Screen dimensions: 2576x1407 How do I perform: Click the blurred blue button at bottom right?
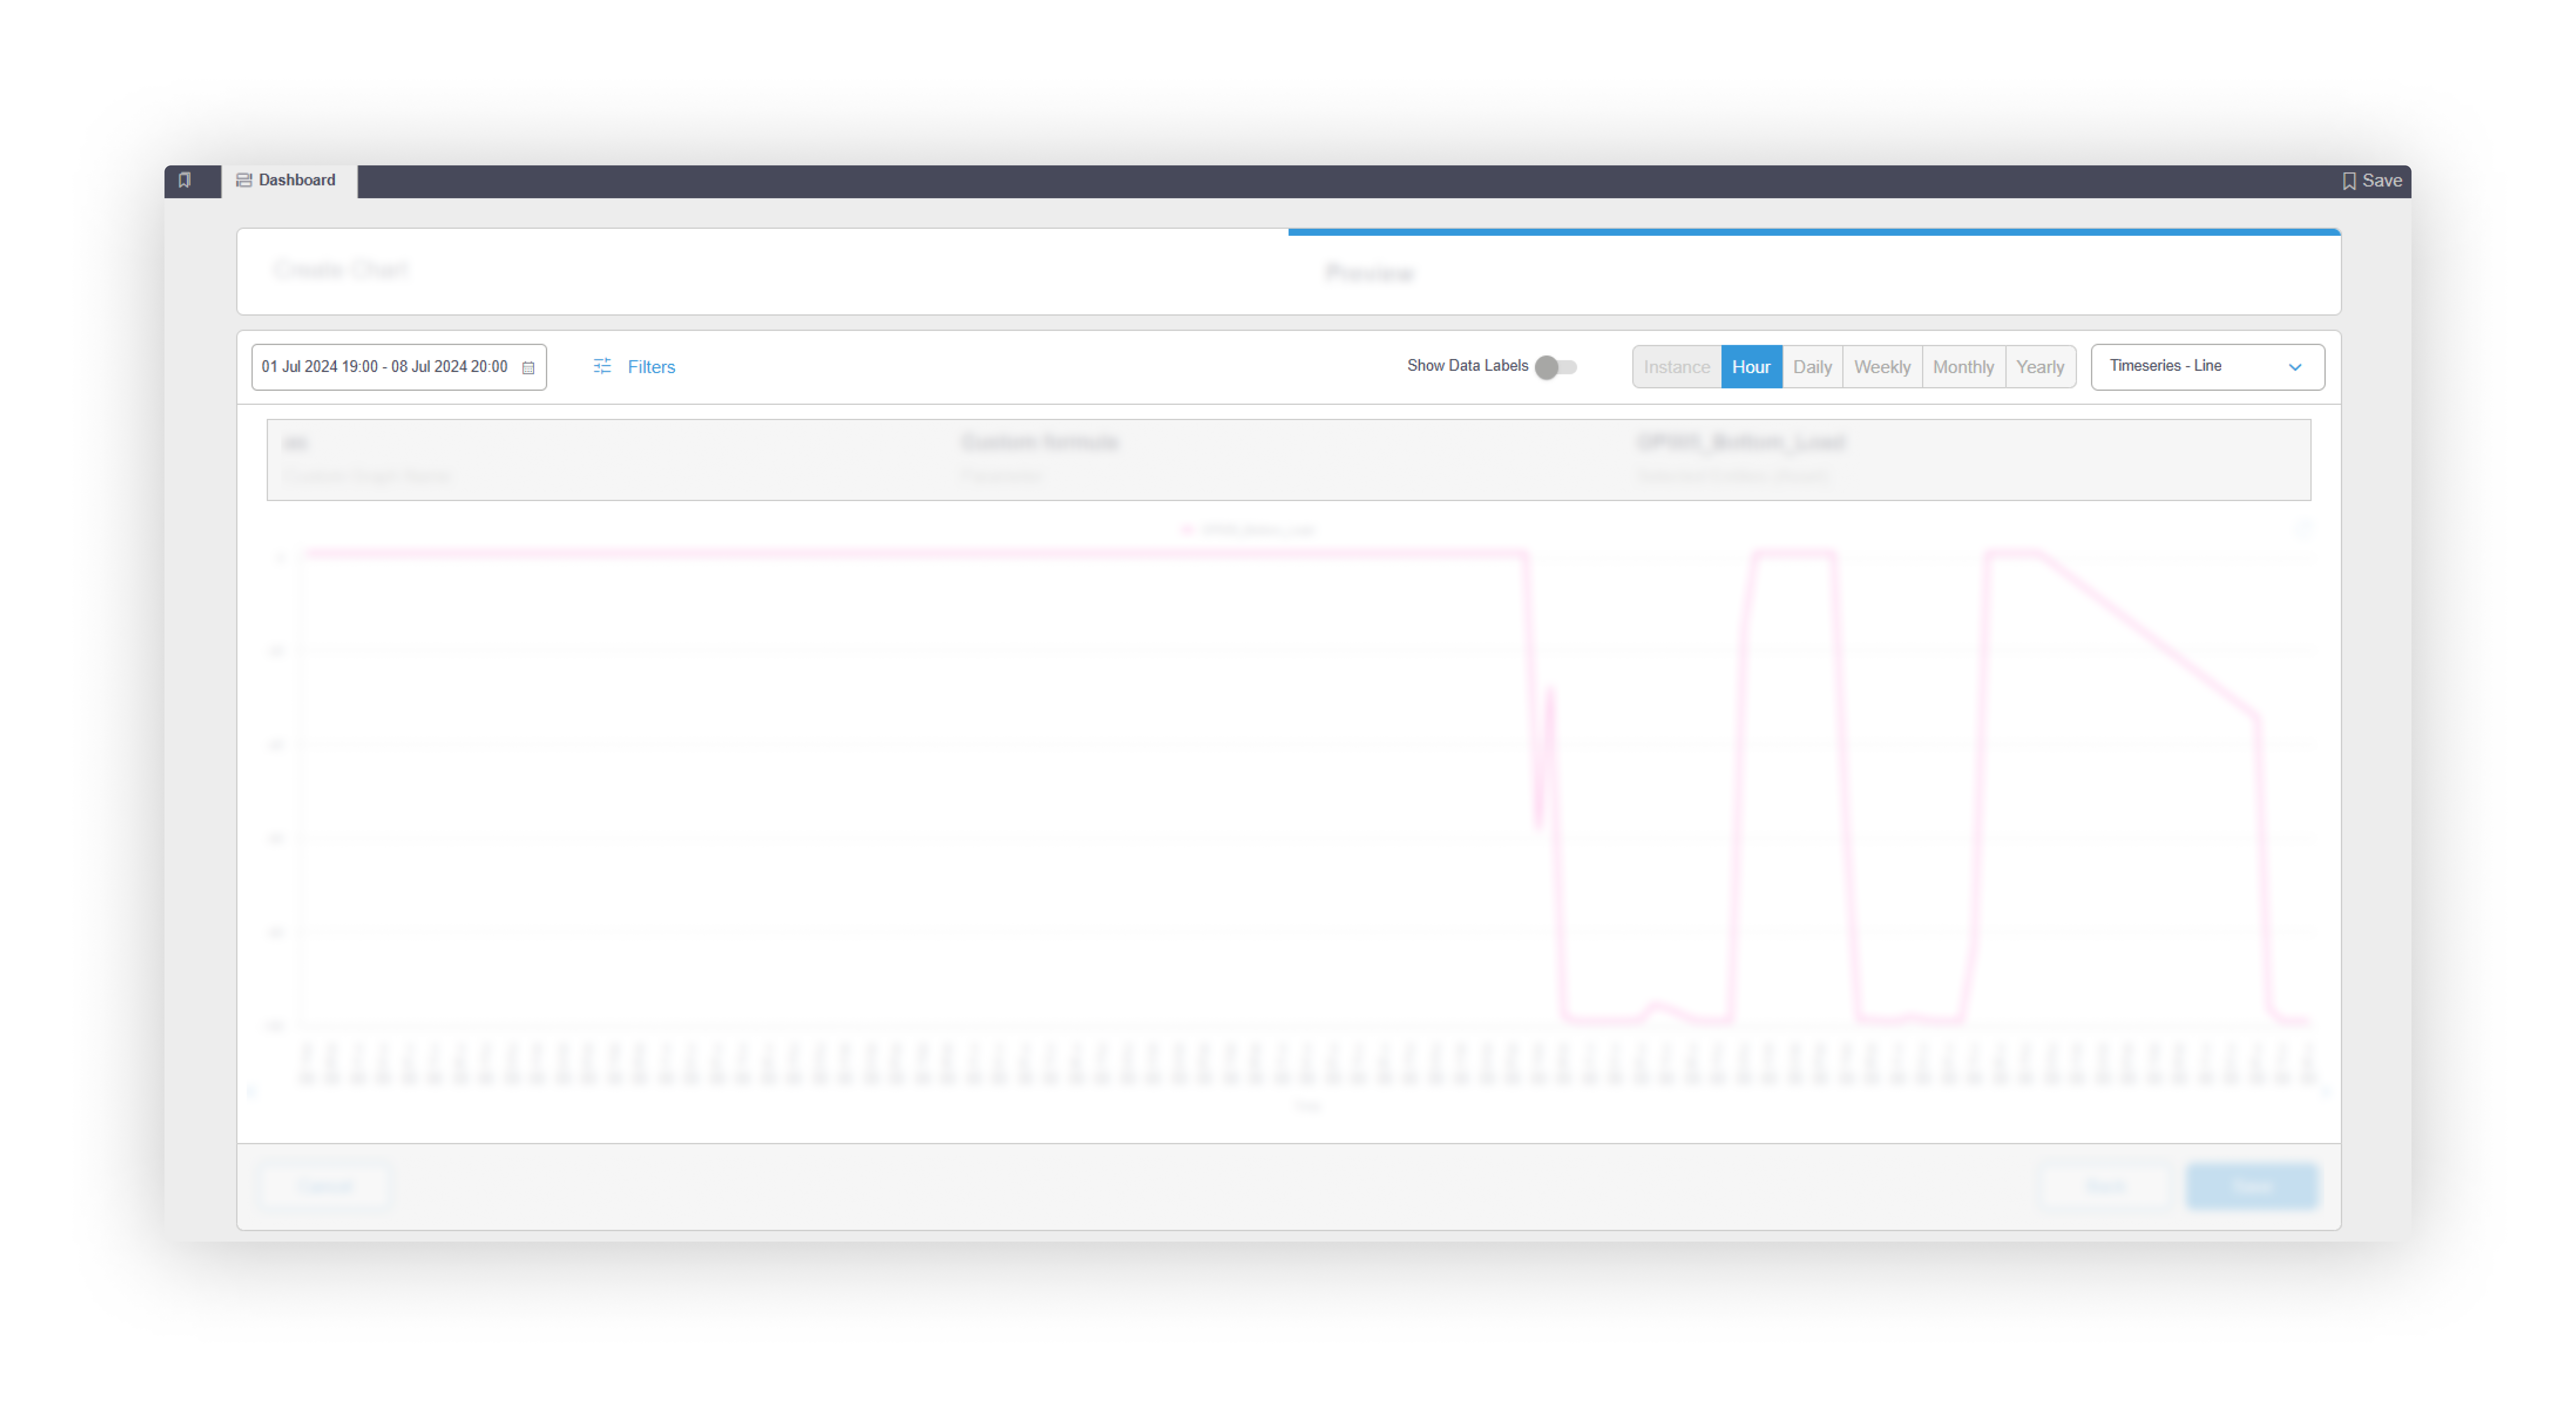pos(2251,1187)
